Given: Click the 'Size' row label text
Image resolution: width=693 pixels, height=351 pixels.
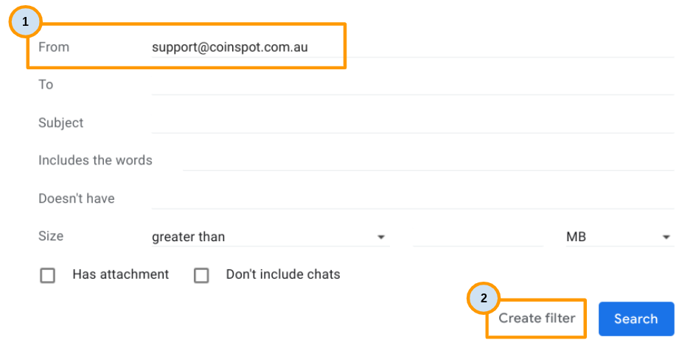Looking at the screenshot, I should (51, 237).
